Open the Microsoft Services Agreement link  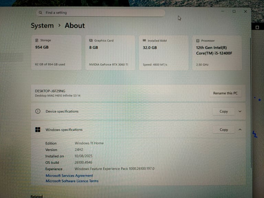[x=69, y=176]
